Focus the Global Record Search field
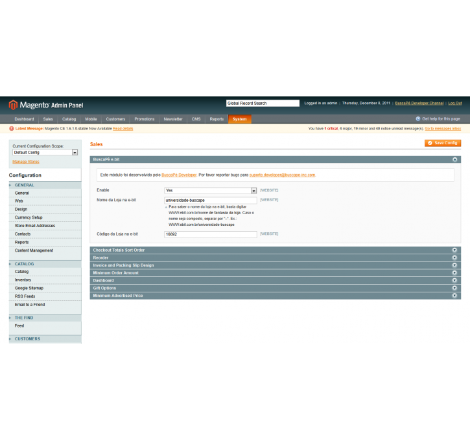 pos(263,103)
